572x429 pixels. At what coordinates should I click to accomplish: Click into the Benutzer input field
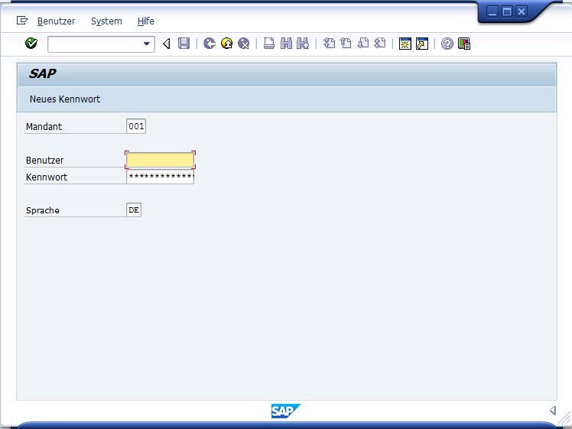tap(160, 160)
